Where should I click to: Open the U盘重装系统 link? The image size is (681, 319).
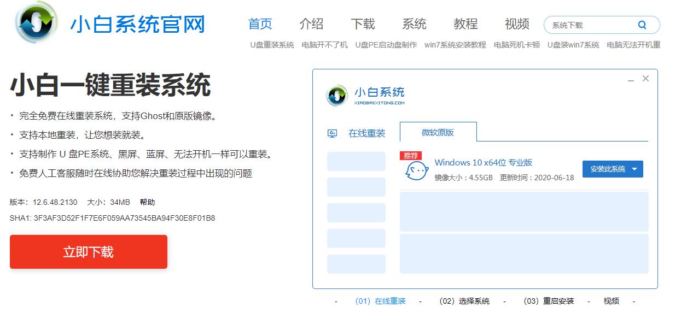pyautogui.click(x=267, y=45)
